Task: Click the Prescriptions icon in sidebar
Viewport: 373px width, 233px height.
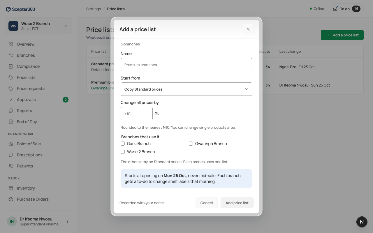Action: pyautogui.click(x=11, y=155)
